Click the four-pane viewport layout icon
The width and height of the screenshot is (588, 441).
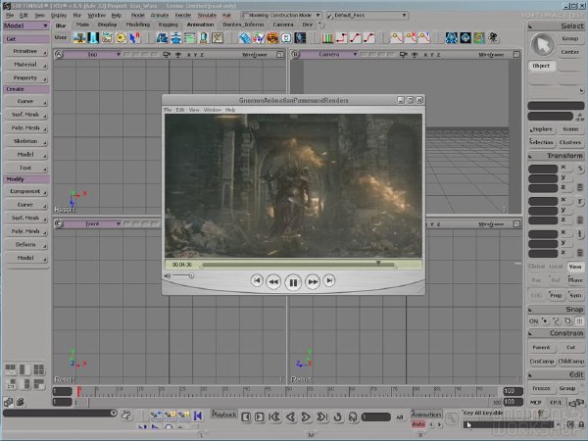tap(38, 369)
